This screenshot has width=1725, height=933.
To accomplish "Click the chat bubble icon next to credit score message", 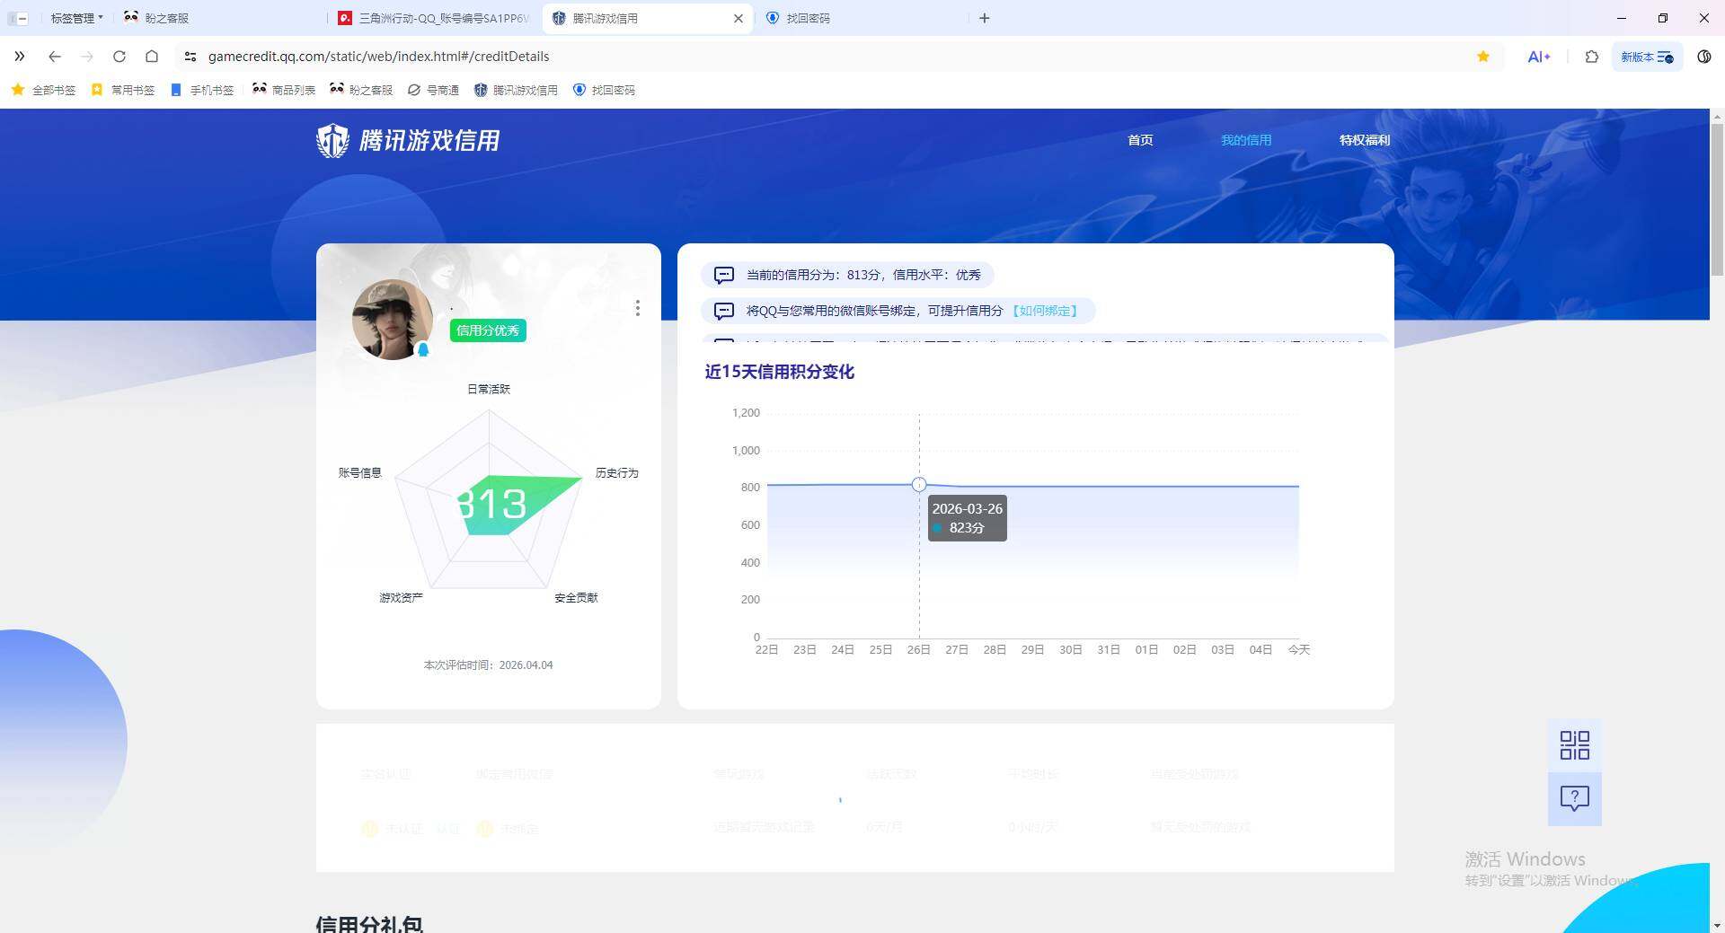I will pyautogui.click(x=723, y=275).
